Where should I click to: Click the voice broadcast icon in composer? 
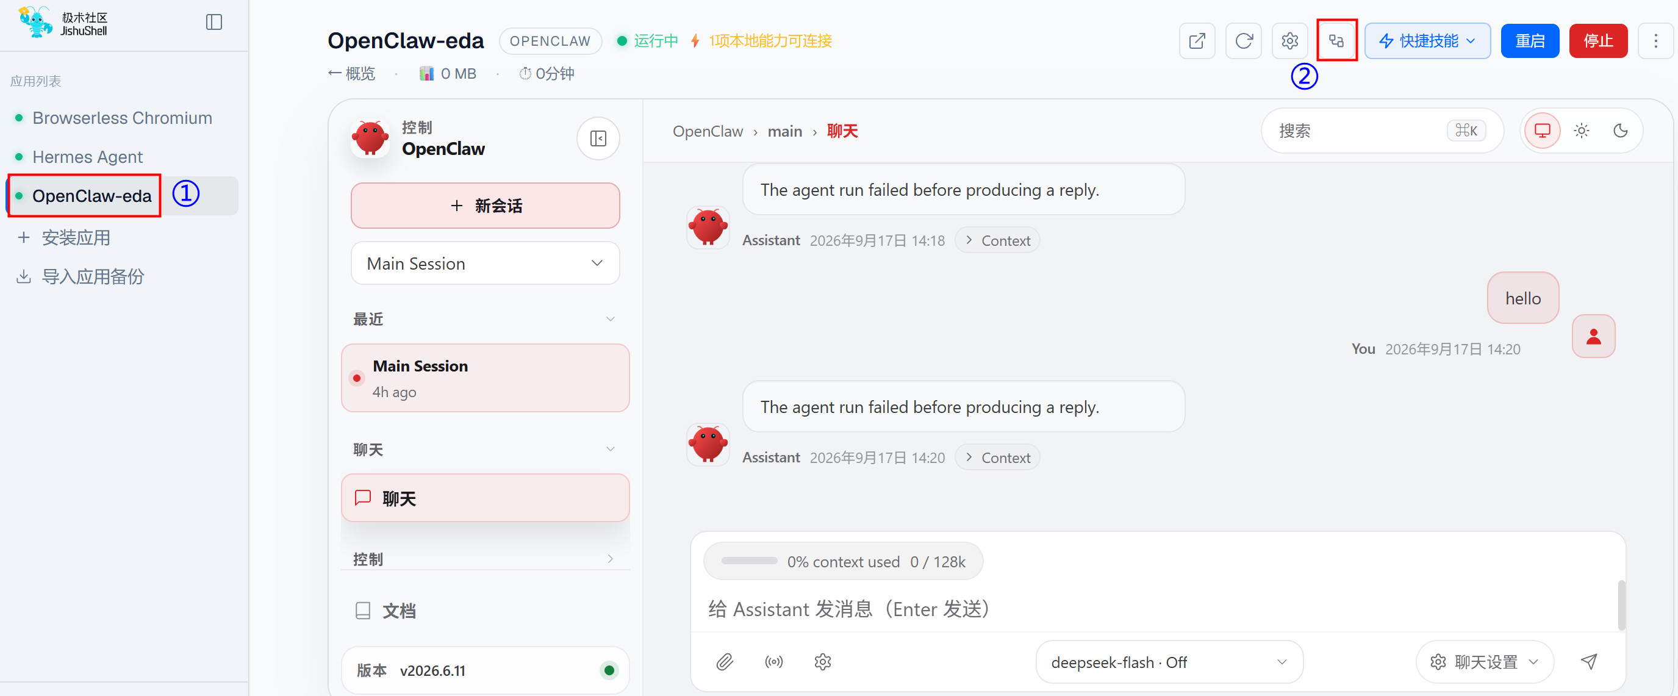(x=773, y=662)
